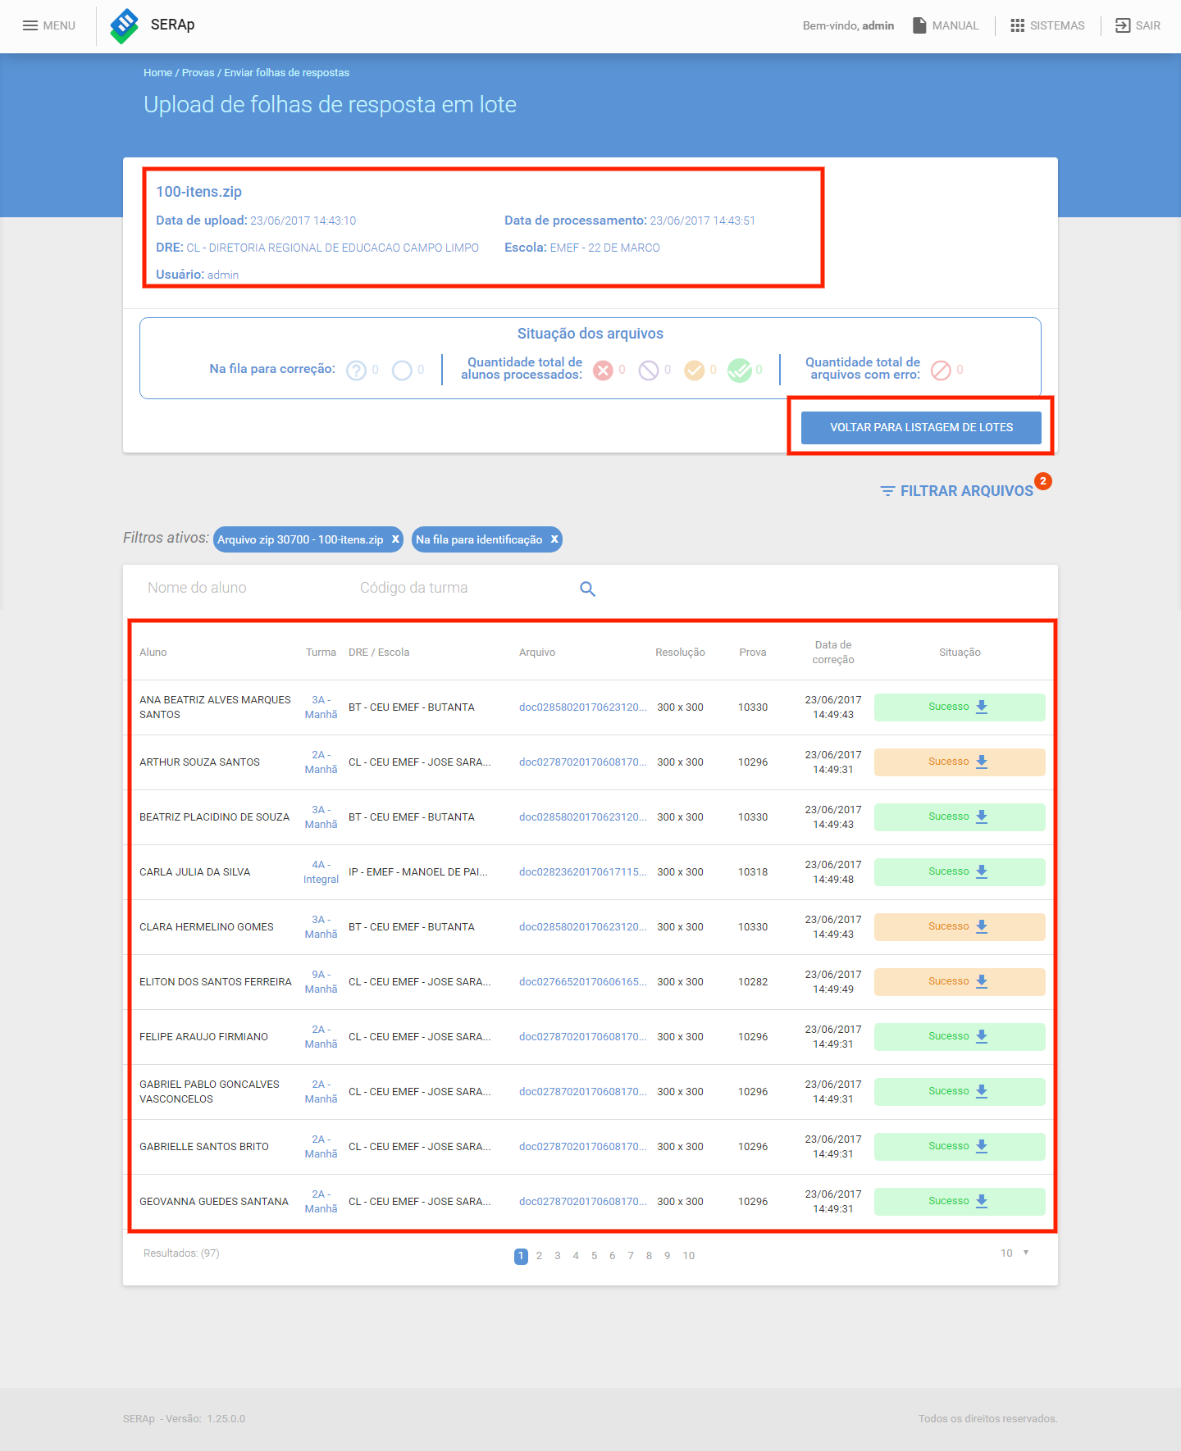Open Ana Beatriz's doc02858020170623120 file link

pos(582,707)
